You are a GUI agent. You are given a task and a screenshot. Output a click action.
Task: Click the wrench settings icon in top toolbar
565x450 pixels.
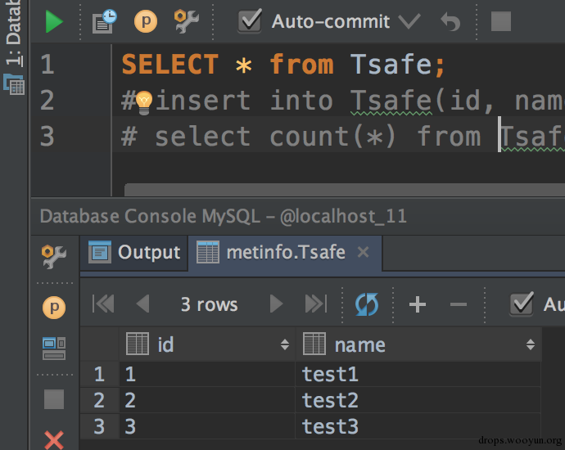point(187,21)
